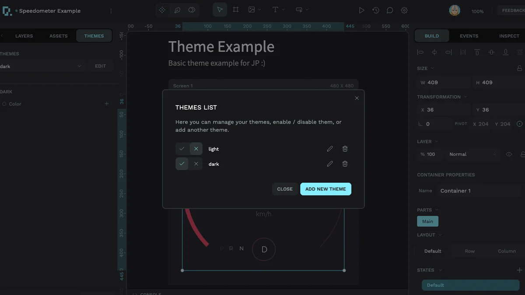Enable the light theme checkmark
The height and width of the screenshot is (295, 525).
182,149
